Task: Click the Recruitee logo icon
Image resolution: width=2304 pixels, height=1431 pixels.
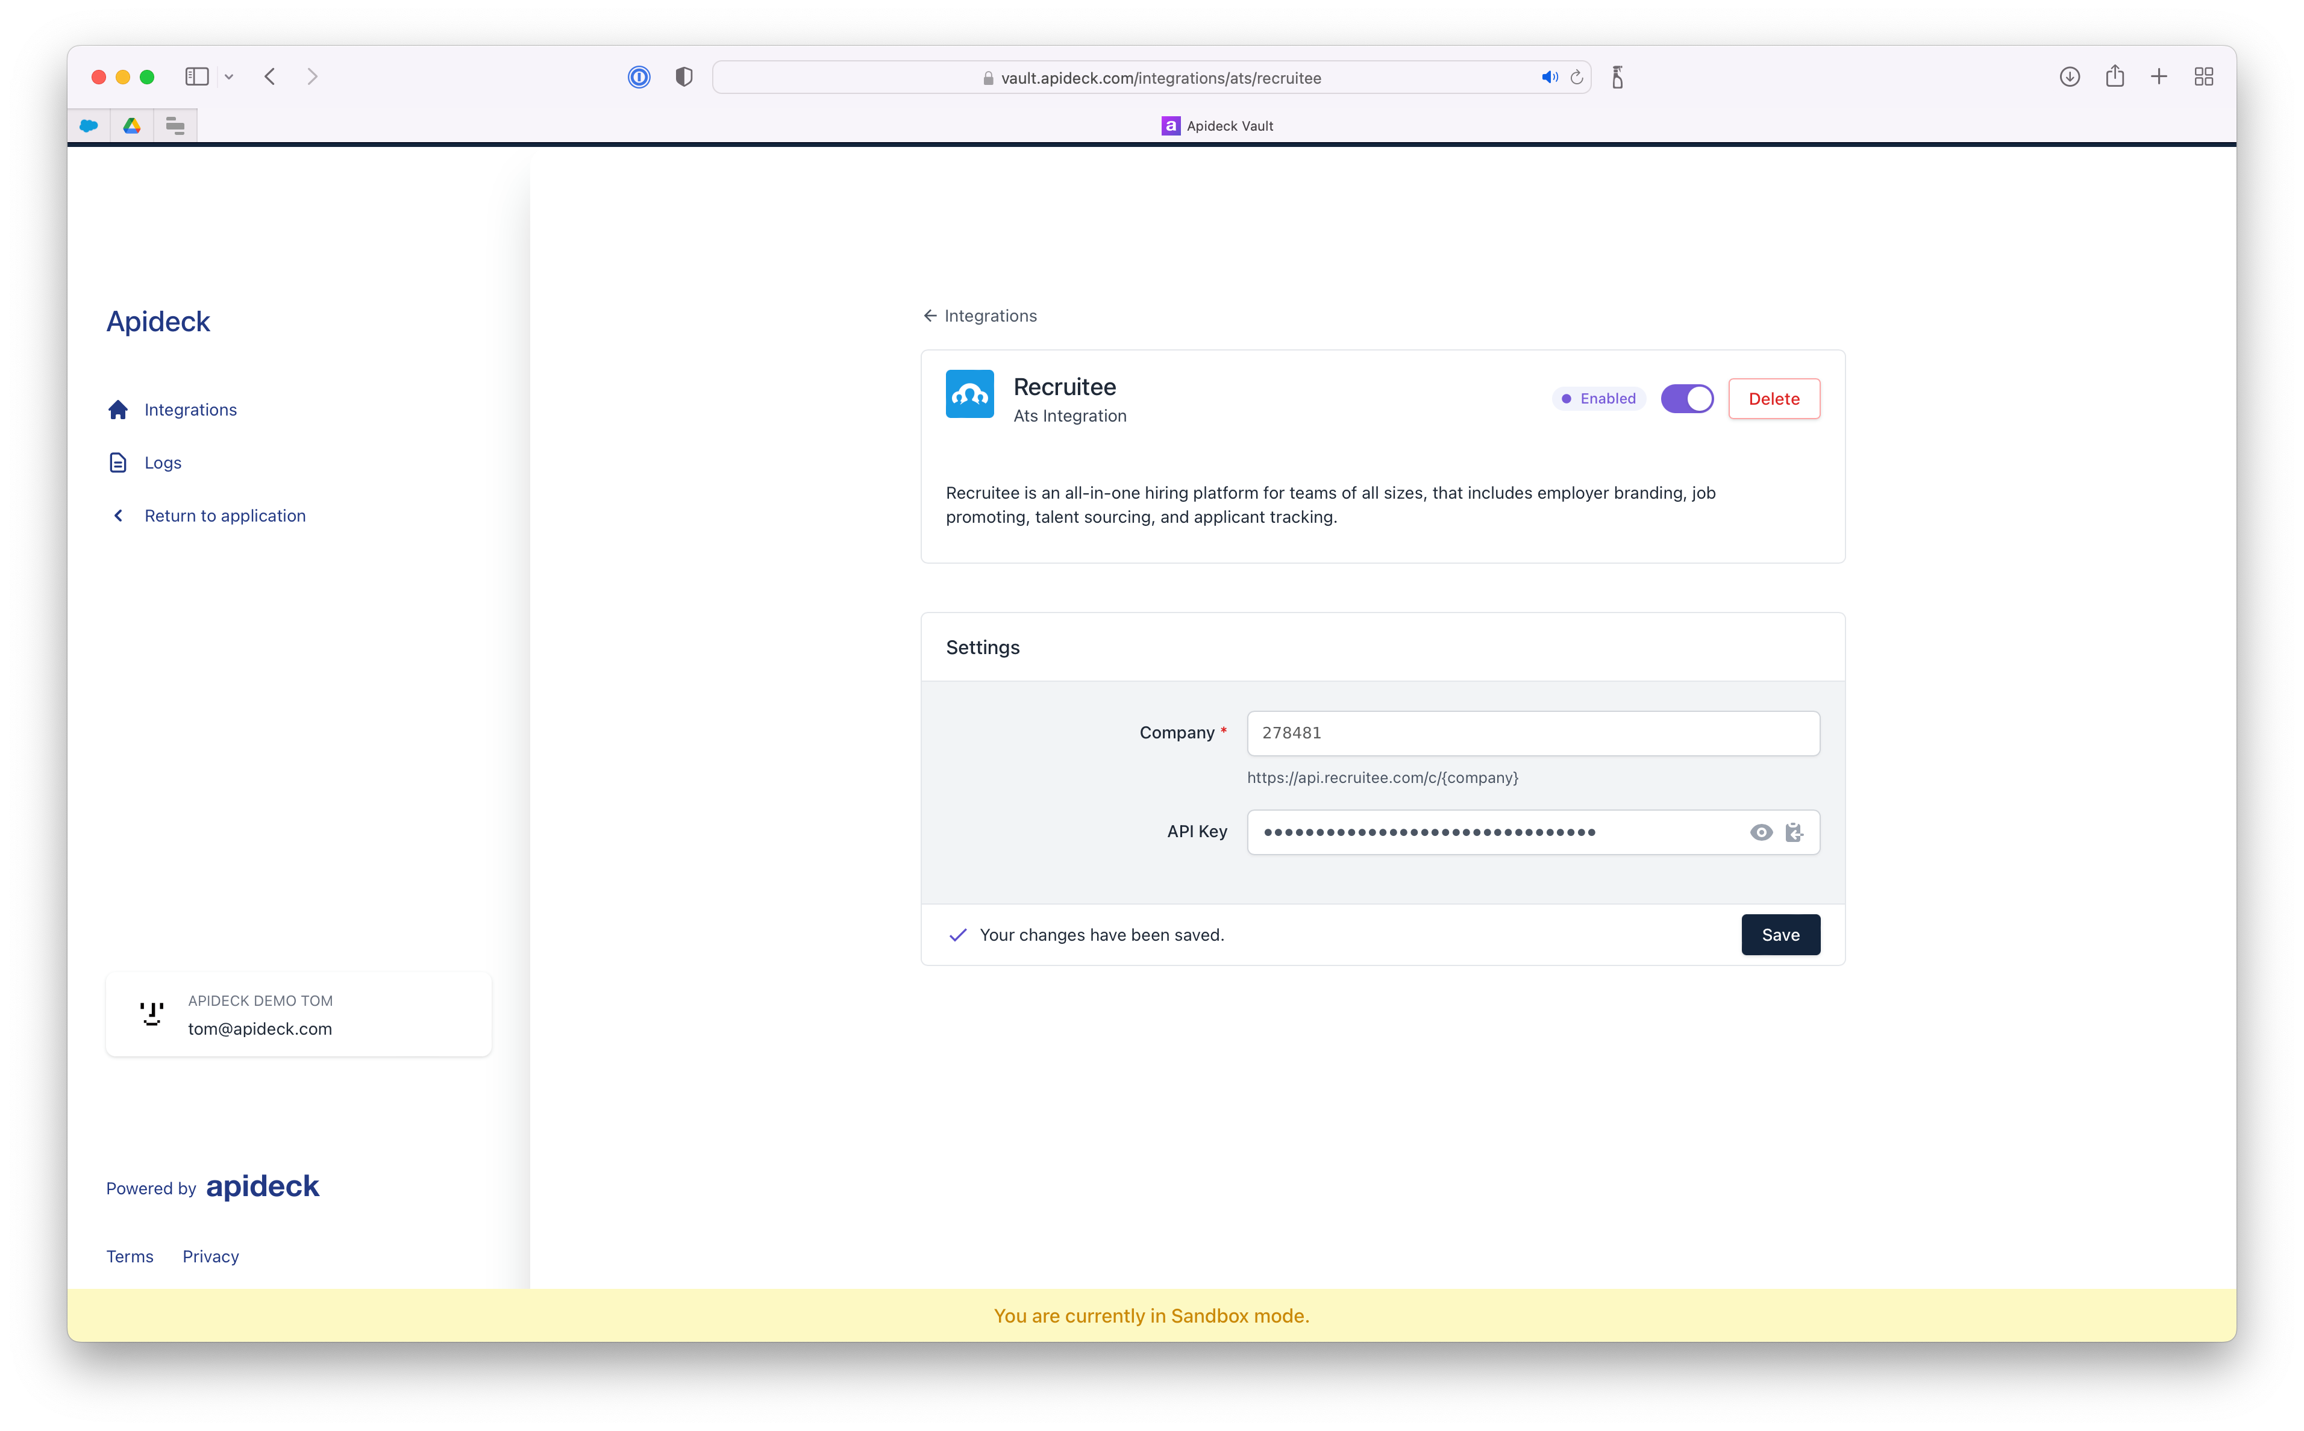Action: (969, 394)
